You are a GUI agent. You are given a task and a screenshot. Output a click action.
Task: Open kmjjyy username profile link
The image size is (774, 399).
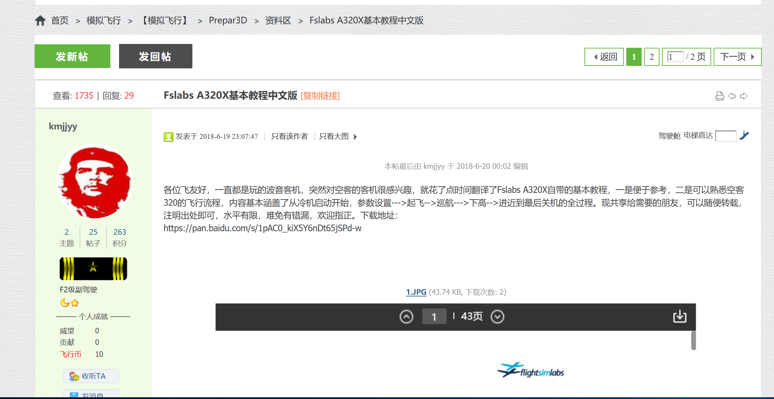(63, 126)
